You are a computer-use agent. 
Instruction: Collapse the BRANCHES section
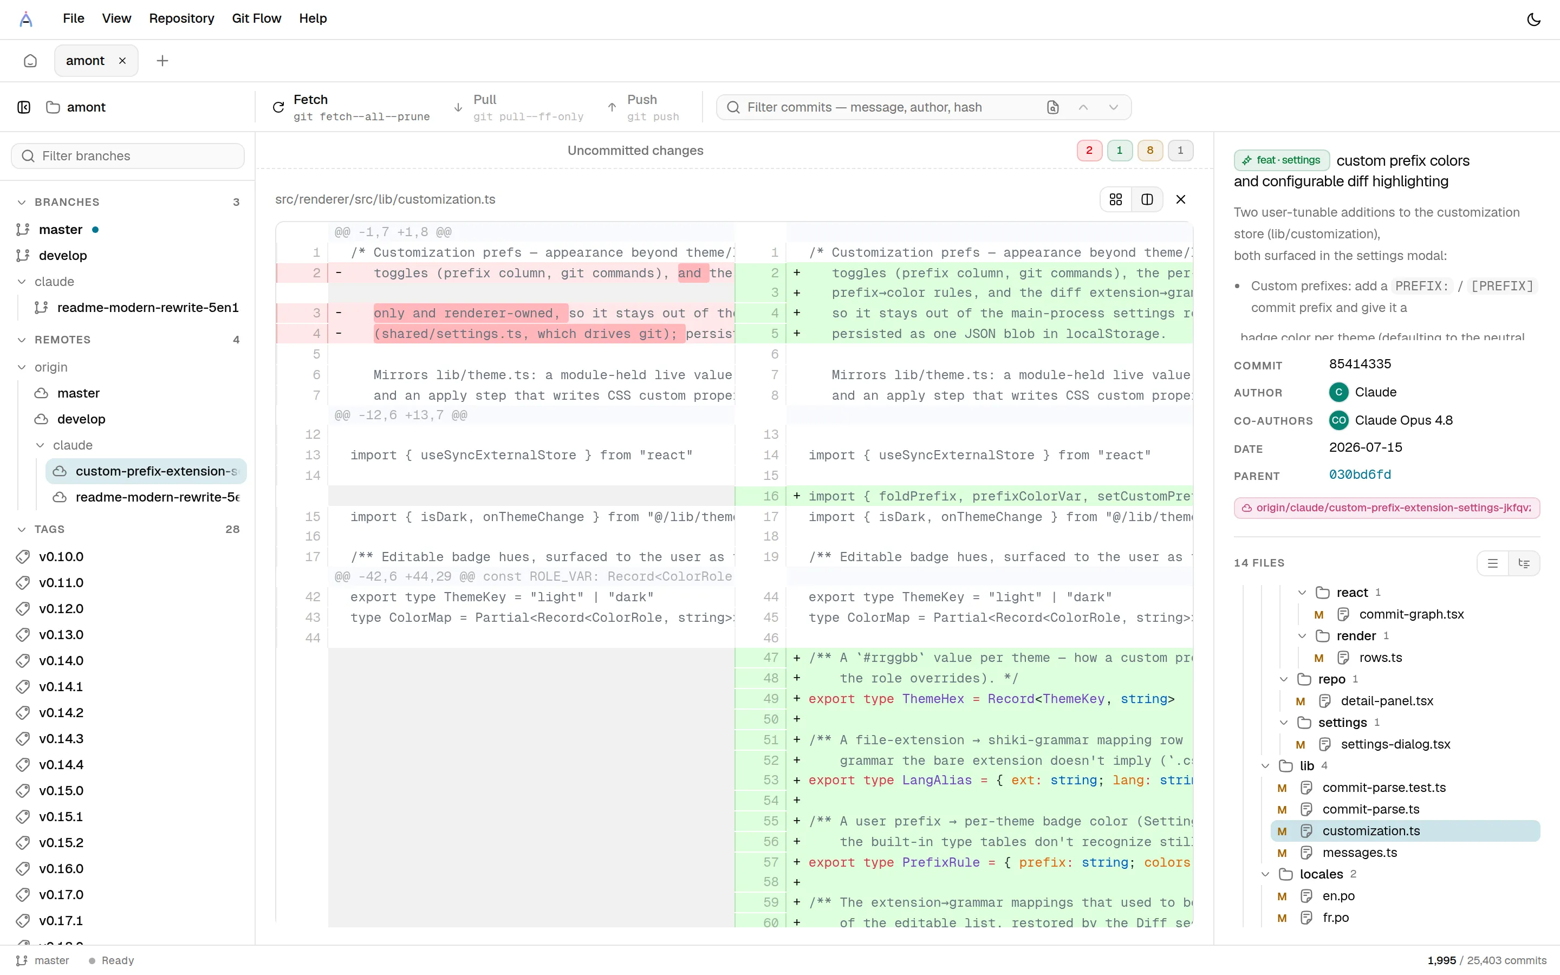[22, 202]
